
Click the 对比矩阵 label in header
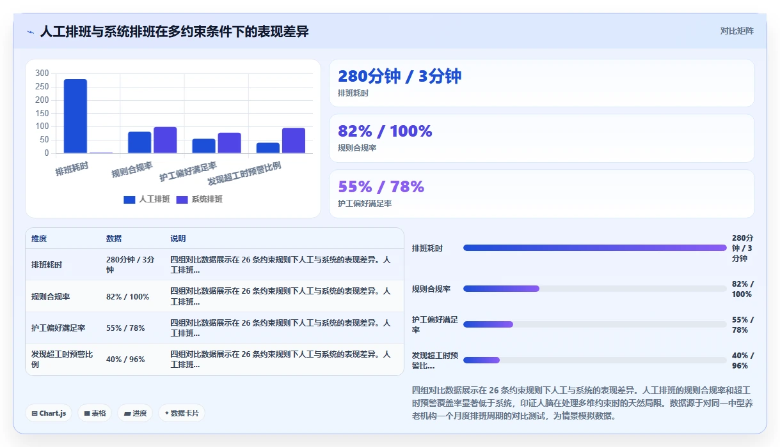[x=736, y=31]
